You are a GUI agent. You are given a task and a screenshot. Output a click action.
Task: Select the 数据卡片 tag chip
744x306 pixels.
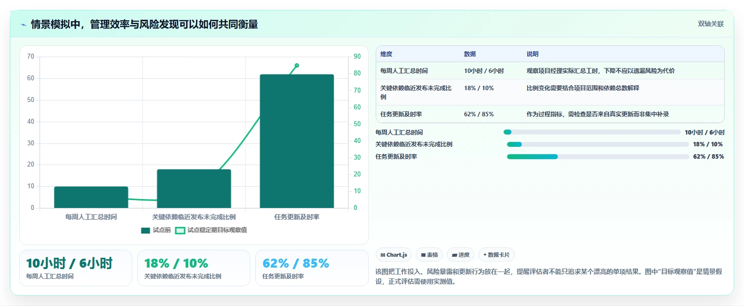pyautogui.click(x=497, y=255)
